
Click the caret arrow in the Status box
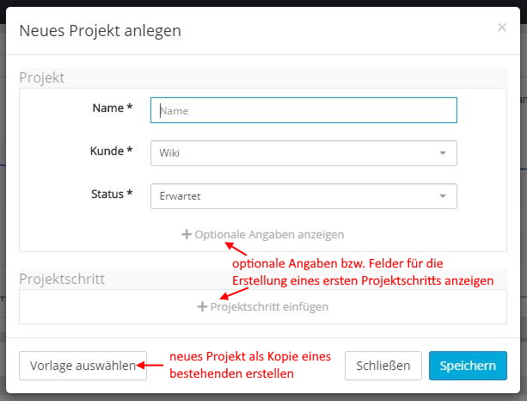pyautogui.click(x=442, y=196)
